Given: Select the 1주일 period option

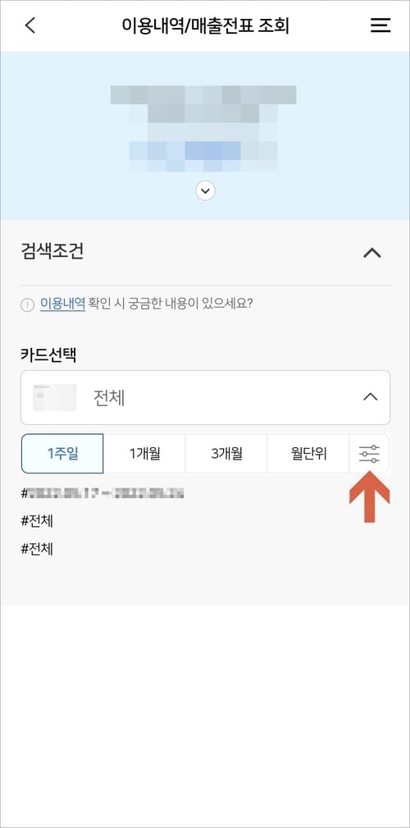Looking at the screenshot, I should (62, 454).
